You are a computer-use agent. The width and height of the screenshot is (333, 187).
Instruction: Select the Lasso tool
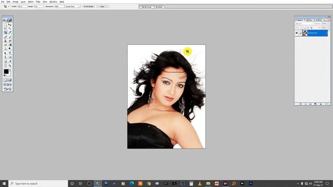click(x=6, y=29)
